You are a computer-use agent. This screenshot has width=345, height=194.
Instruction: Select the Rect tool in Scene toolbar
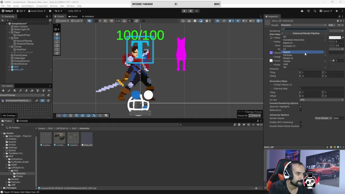(57, 49)
